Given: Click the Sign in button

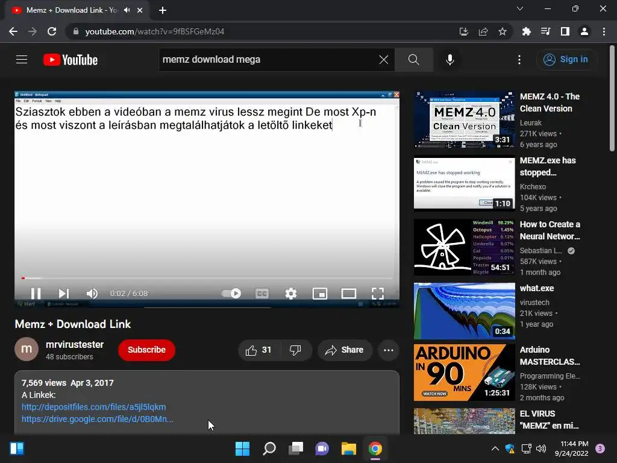Looking at the screenshot, I should (566, 60).
